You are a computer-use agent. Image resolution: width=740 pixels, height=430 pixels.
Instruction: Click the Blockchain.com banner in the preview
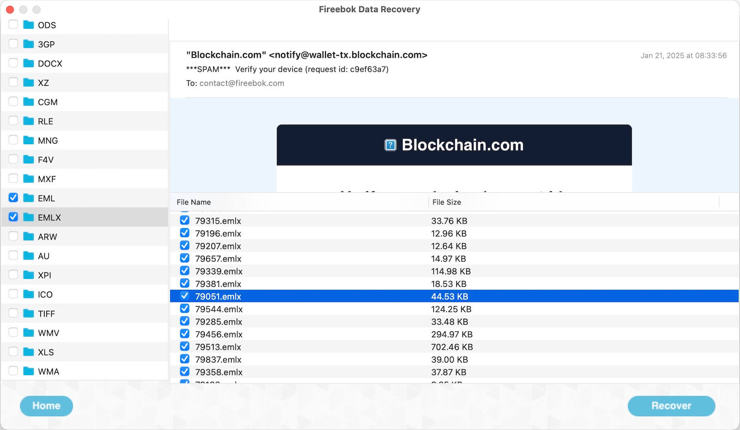pos(454,145)
